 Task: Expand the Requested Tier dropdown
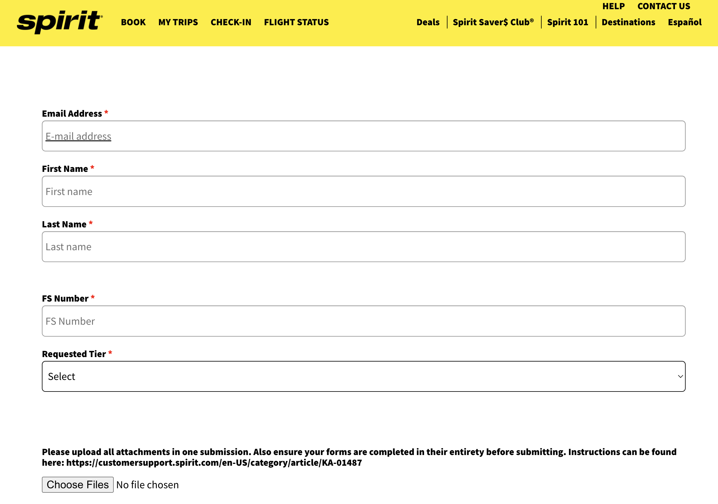[363, 376]
